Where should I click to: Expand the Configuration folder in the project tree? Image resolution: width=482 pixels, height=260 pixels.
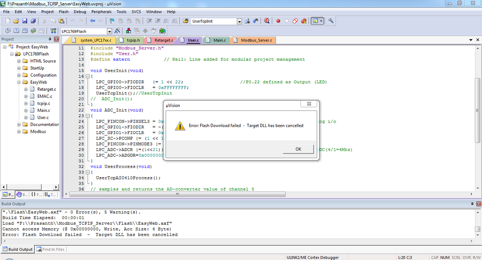coord(19,75)
